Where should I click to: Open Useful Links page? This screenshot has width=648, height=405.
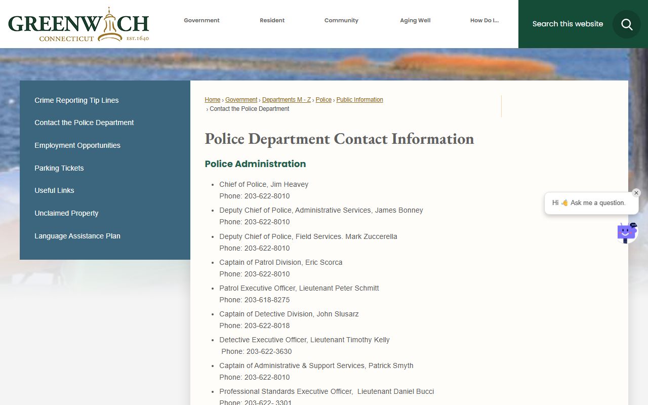click(54, 190)
